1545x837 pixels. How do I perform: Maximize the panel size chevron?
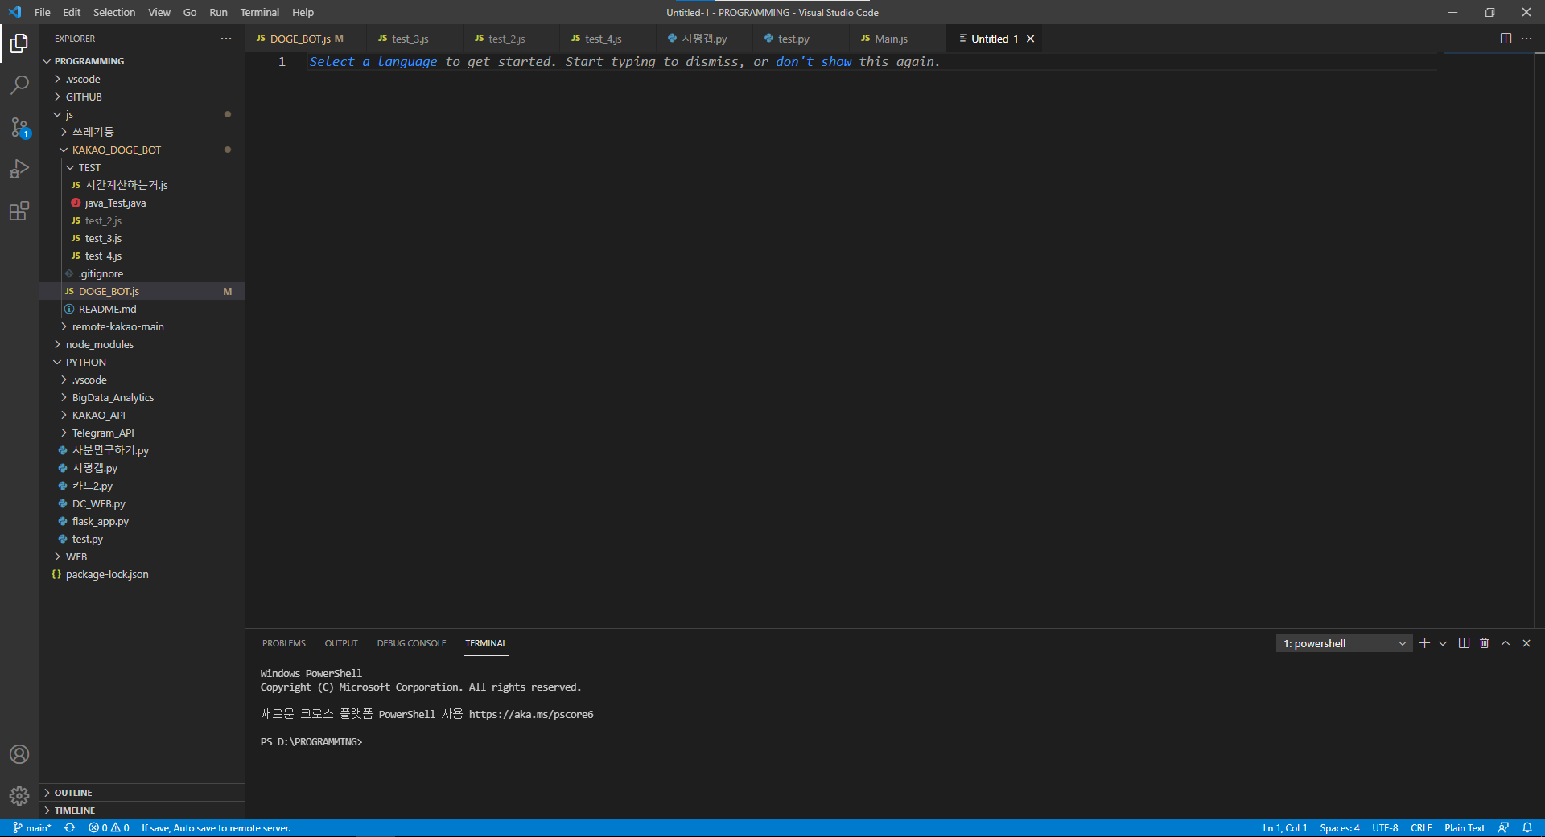tap(1506, 643)
